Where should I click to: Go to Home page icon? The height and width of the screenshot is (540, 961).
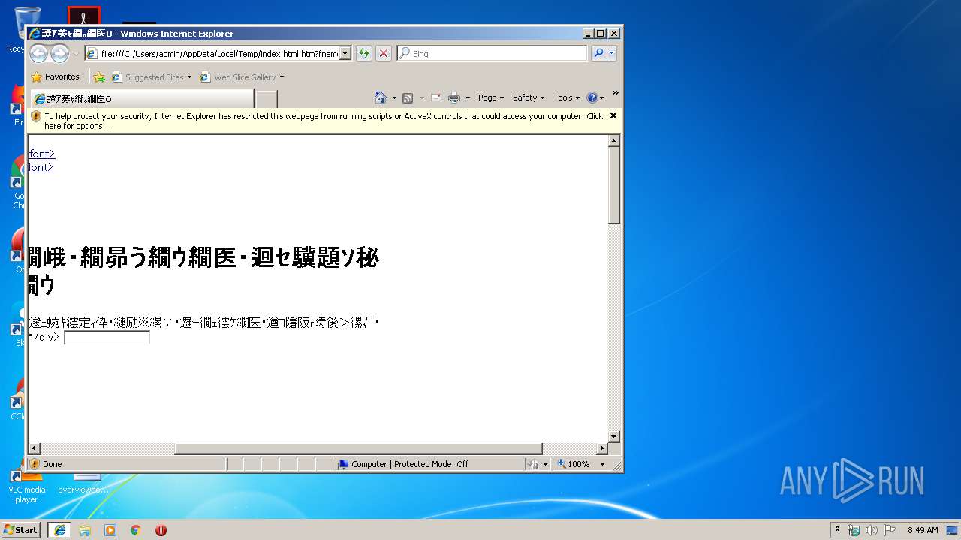381,97
